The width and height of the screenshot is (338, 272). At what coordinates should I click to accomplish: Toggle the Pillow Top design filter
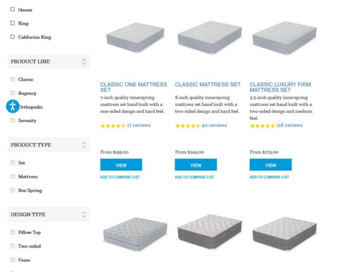point(12,232)
